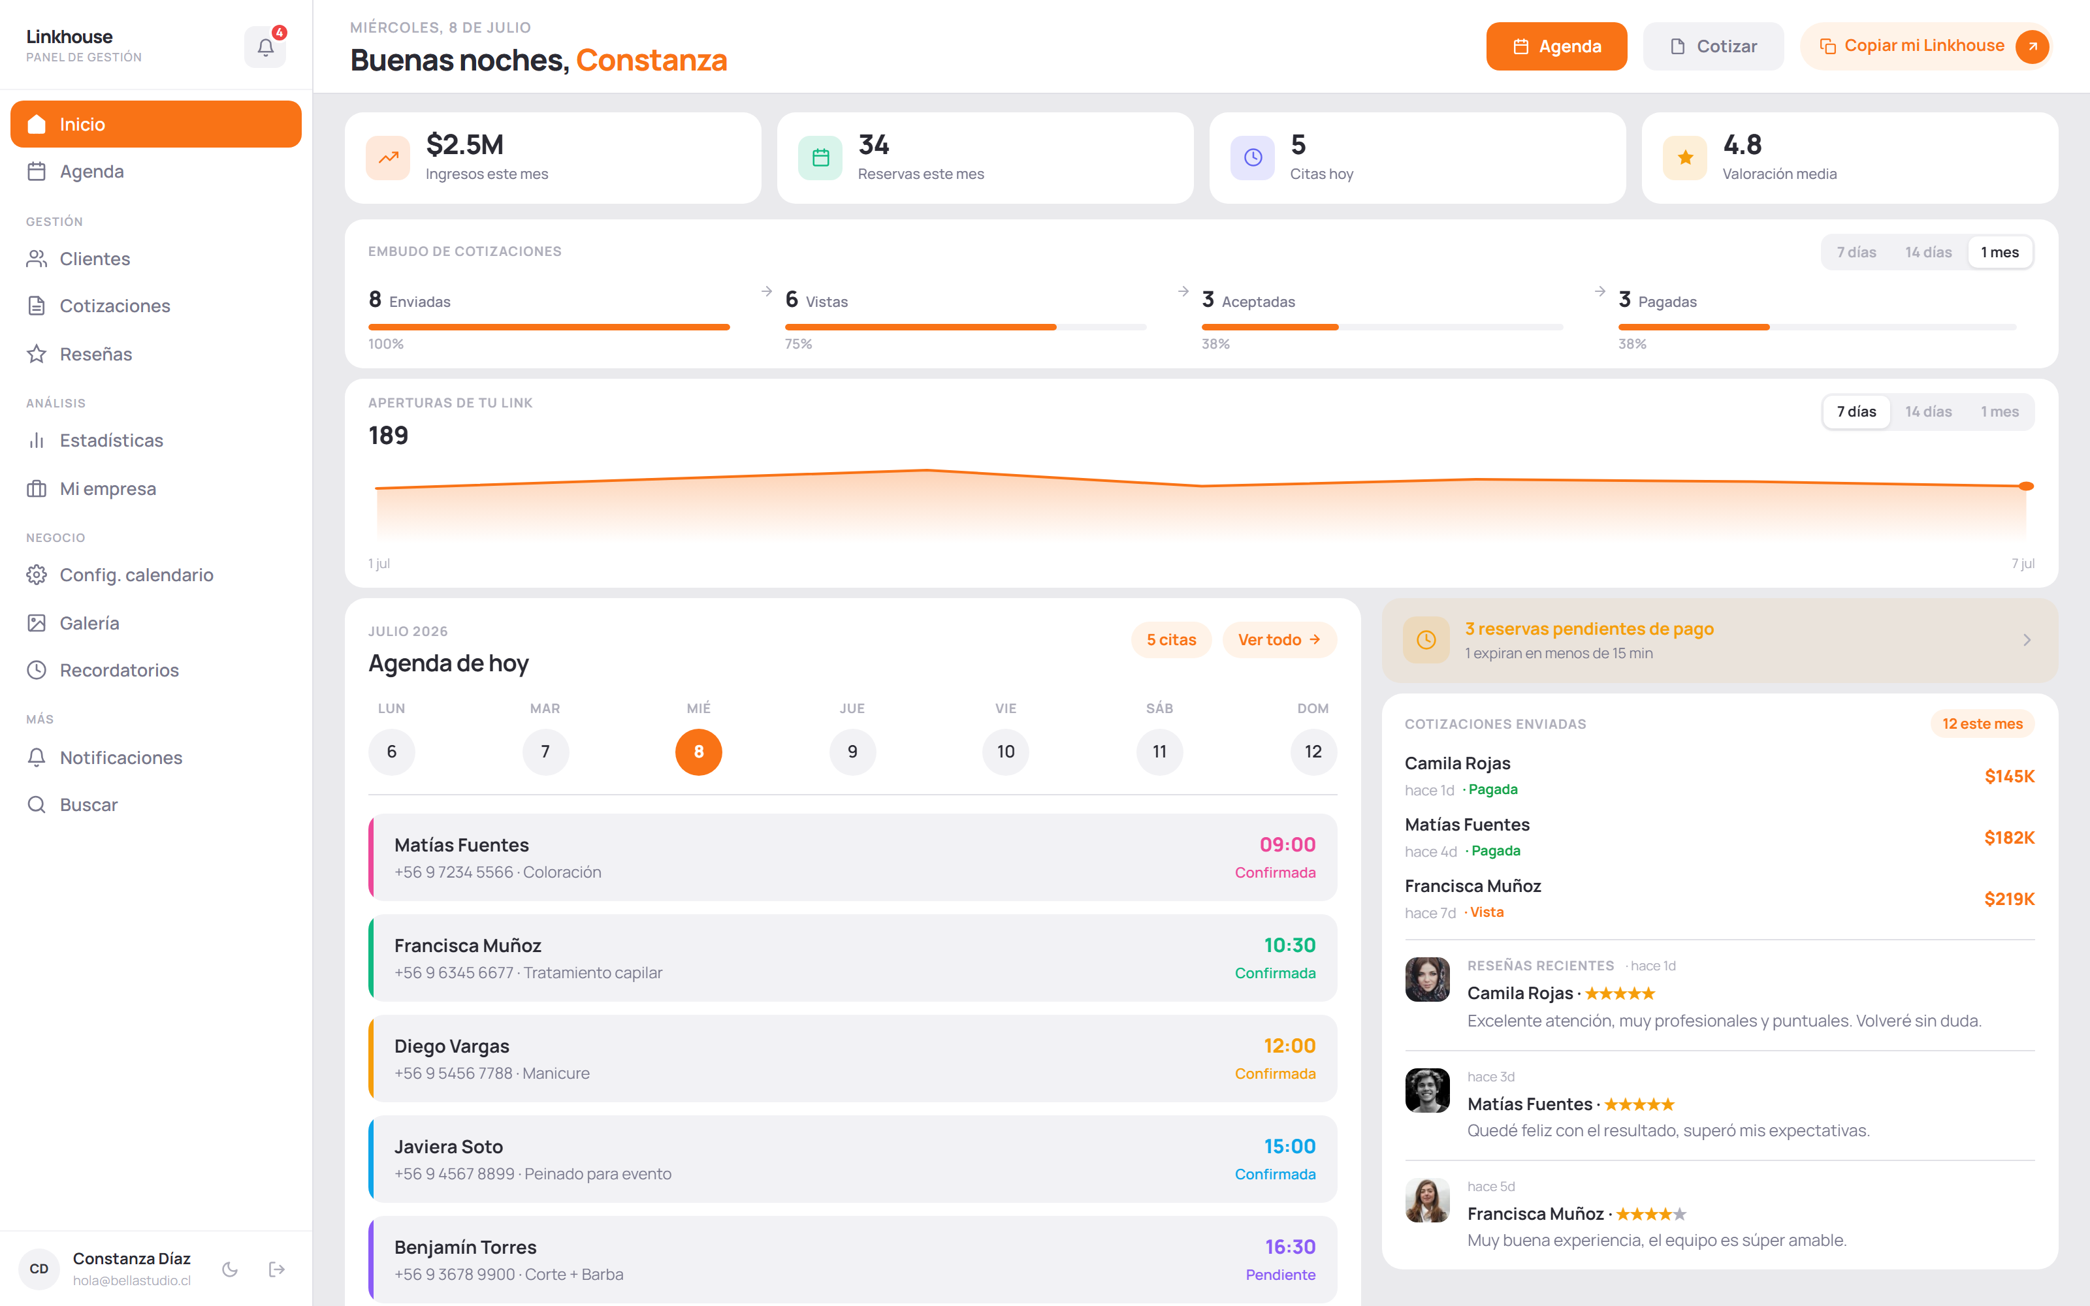Image resolution: width=2090 pixels, height=1306 pixels.
Task: Click the Vistas progress bar
Action: 965,327
